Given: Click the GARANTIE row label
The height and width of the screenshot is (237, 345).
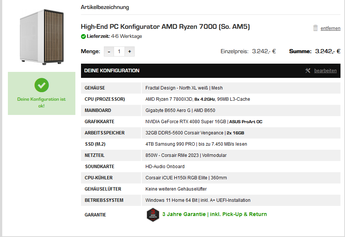Looking at the screenshot, I should [x=95, y=215].
